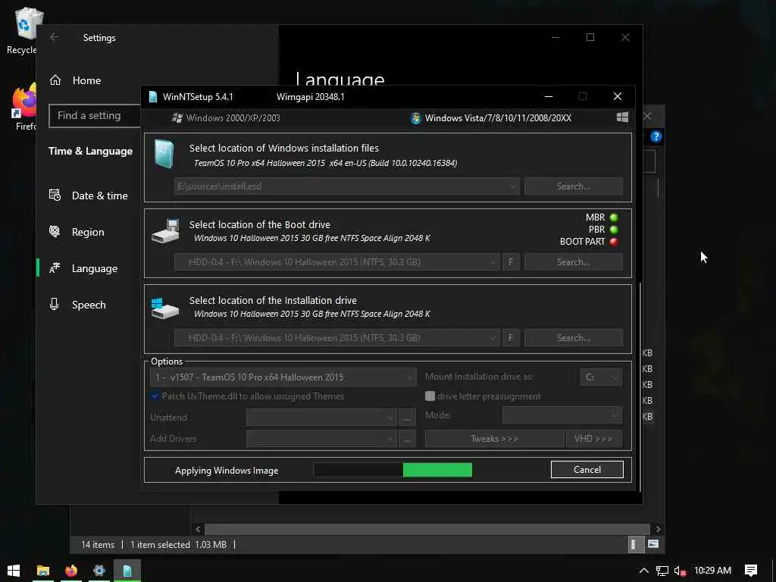This screenshot has height=582, width=776.
Task: Open the E:\sources\install.esd path dropdown
Action: (x=346, y=186)
